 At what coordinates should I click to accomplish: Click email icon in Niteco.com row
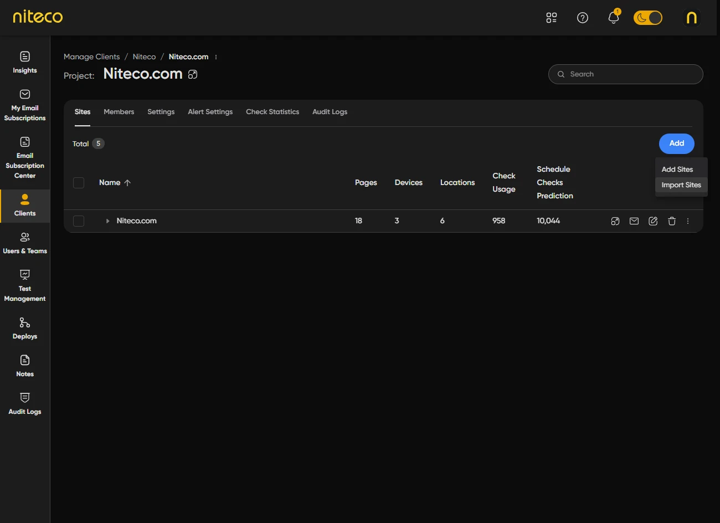coord(634,221)
